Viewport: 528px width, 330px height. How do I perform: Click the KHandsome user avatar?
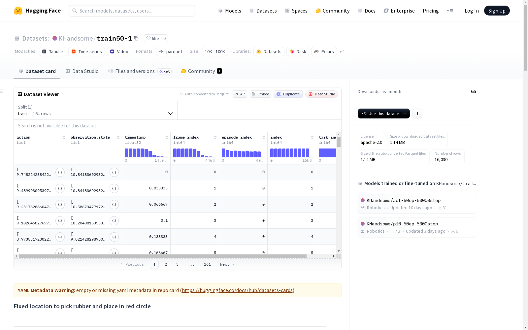coord(55,38)
